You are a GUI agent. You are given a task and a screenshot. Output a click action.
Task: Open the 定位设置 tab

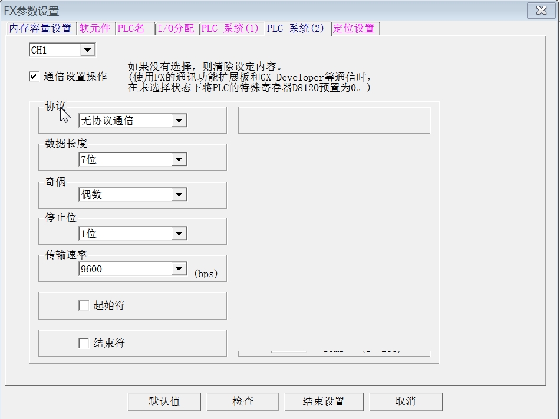click(354, 28)
